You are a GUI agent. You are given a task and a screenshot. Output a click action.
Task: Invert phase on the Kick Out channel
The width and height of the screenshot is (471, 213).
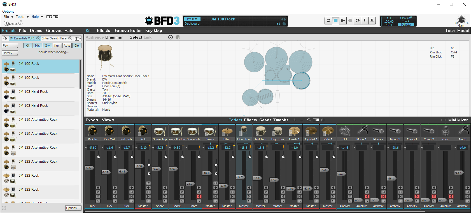click(115, 192)
